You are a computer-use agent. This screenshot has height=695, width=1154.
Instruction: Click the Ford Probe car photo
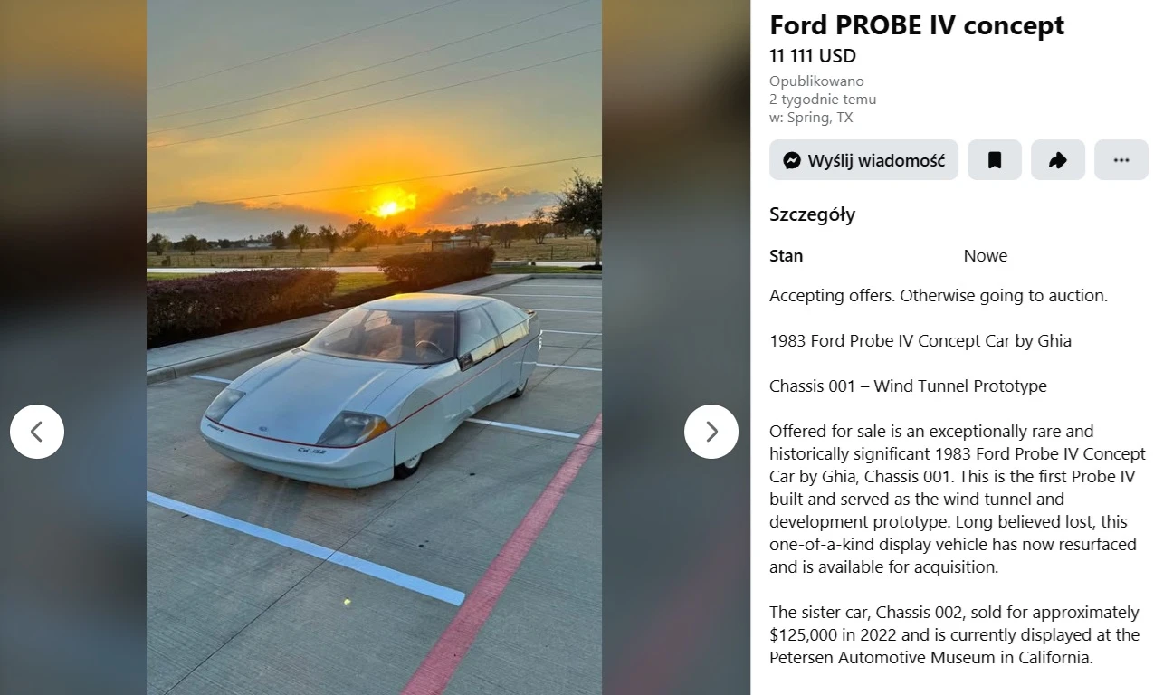coord(374,389)
